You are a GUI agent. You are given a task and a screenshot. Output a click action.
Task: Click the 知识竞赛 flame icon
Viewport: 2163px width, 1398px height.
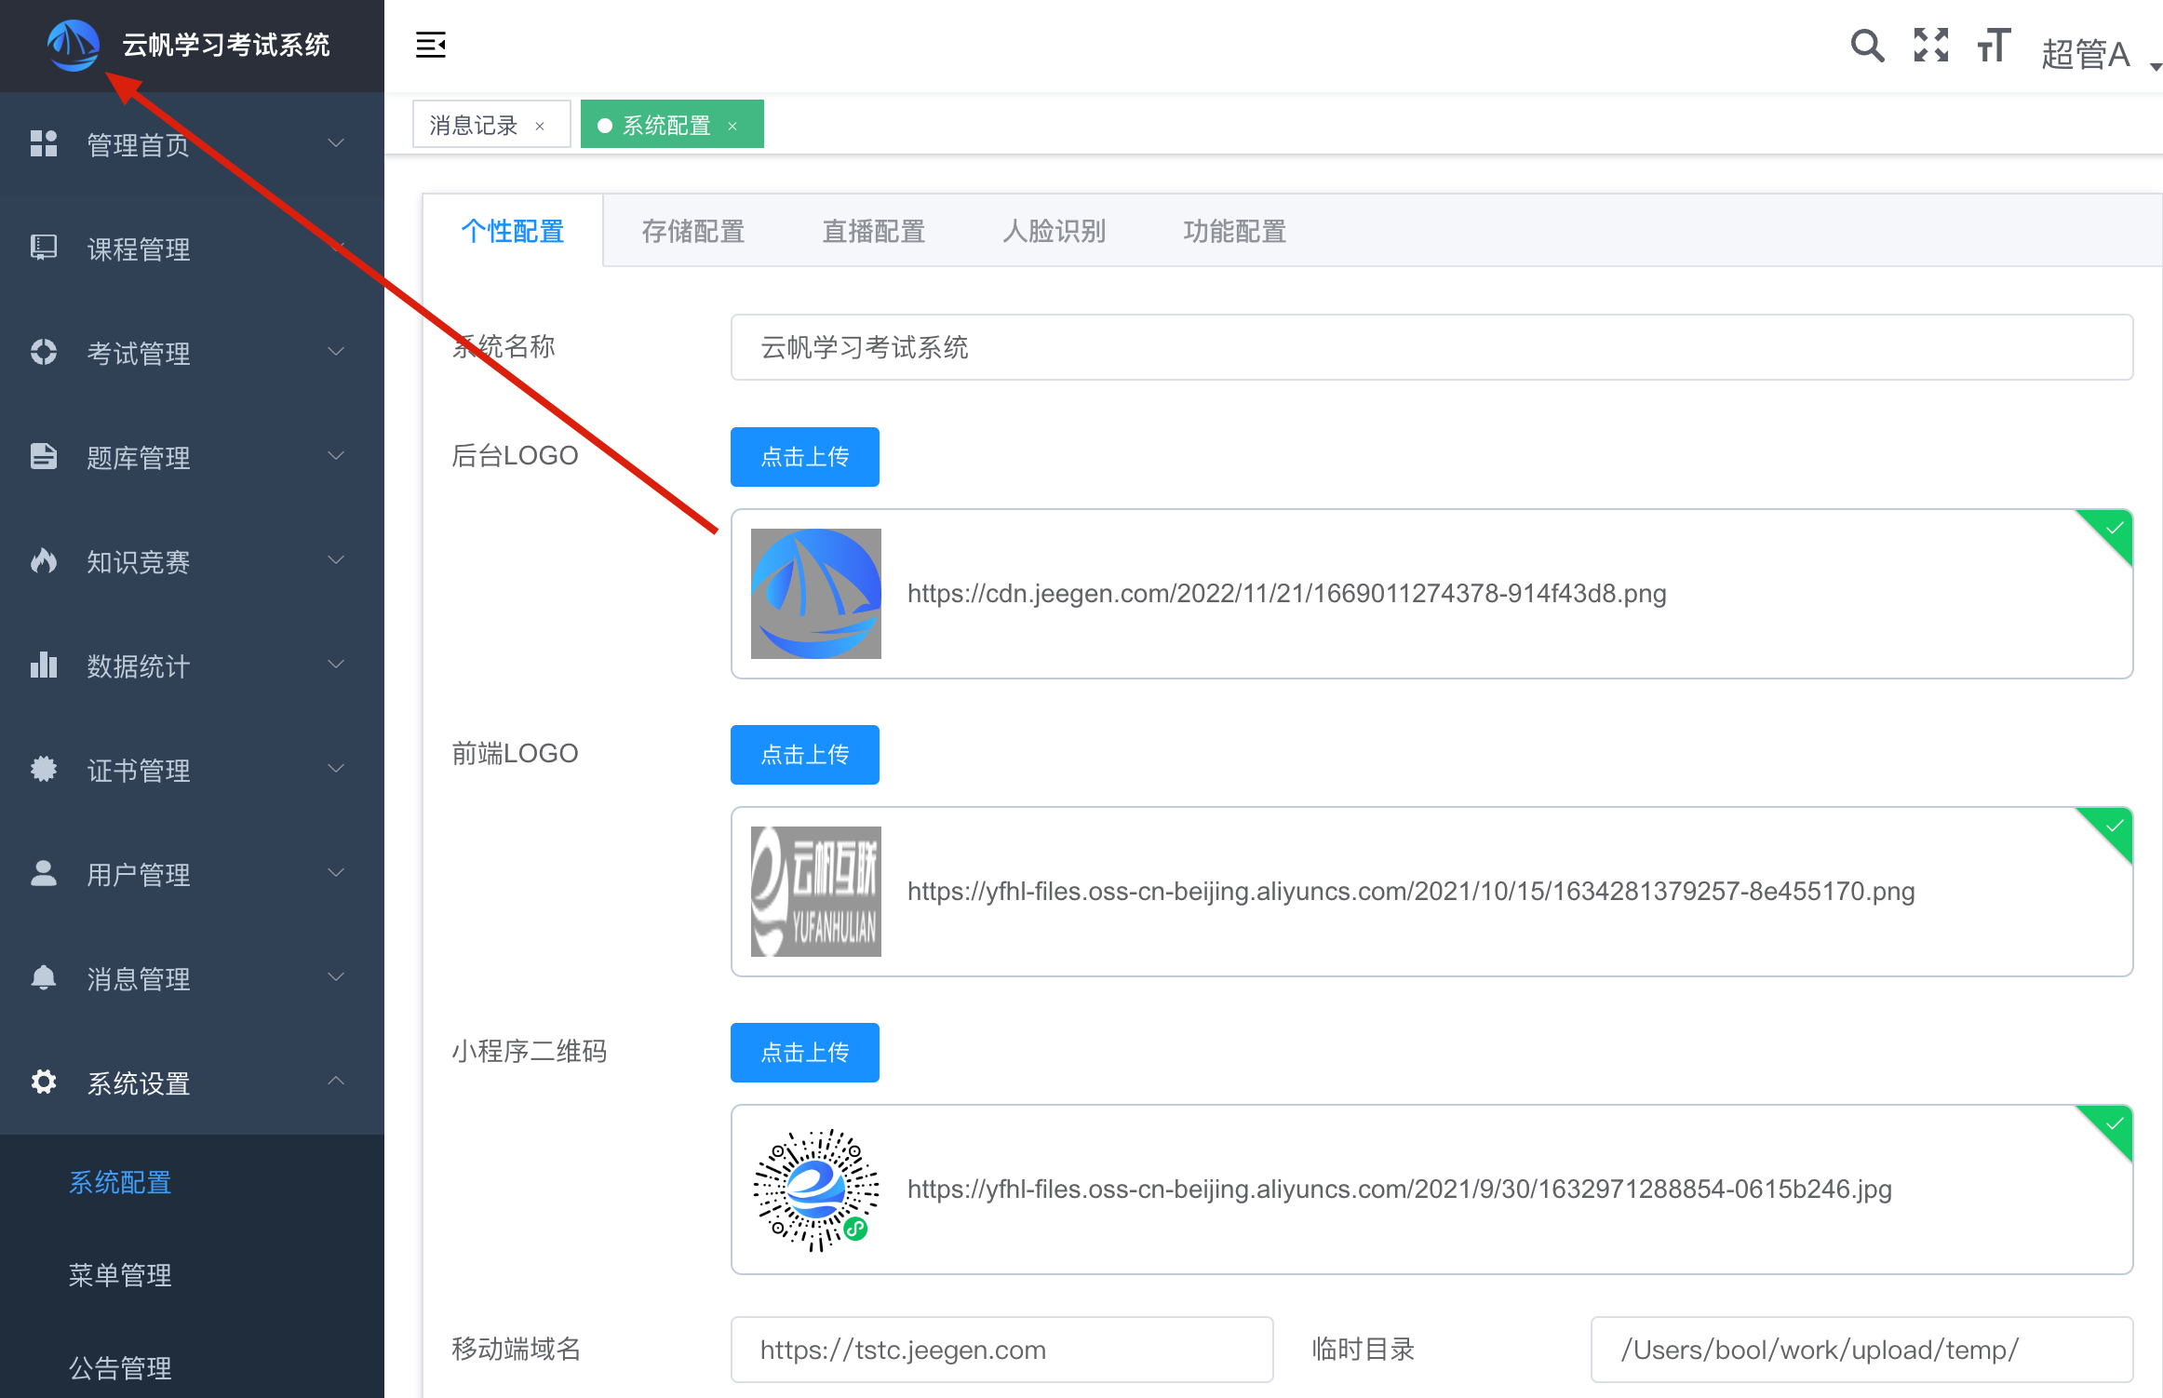(44, 560)
